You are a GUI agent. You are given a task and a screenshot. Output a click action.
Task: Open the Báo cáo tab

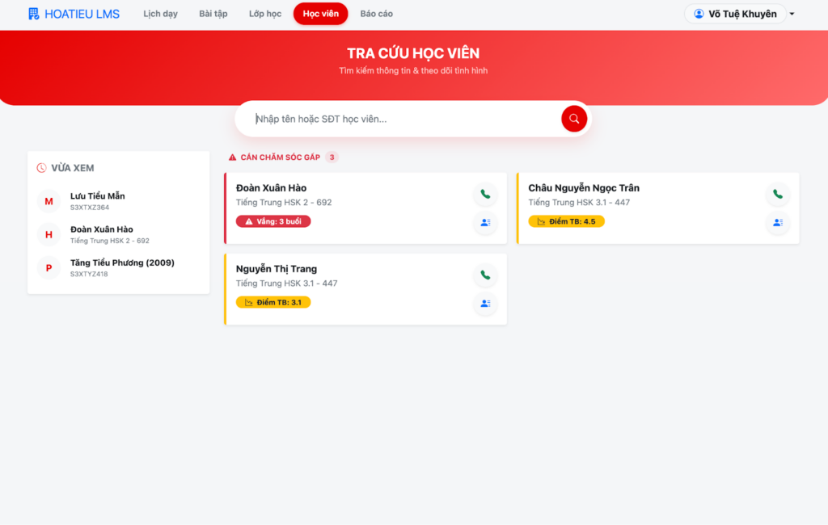[x=376, y=14]
